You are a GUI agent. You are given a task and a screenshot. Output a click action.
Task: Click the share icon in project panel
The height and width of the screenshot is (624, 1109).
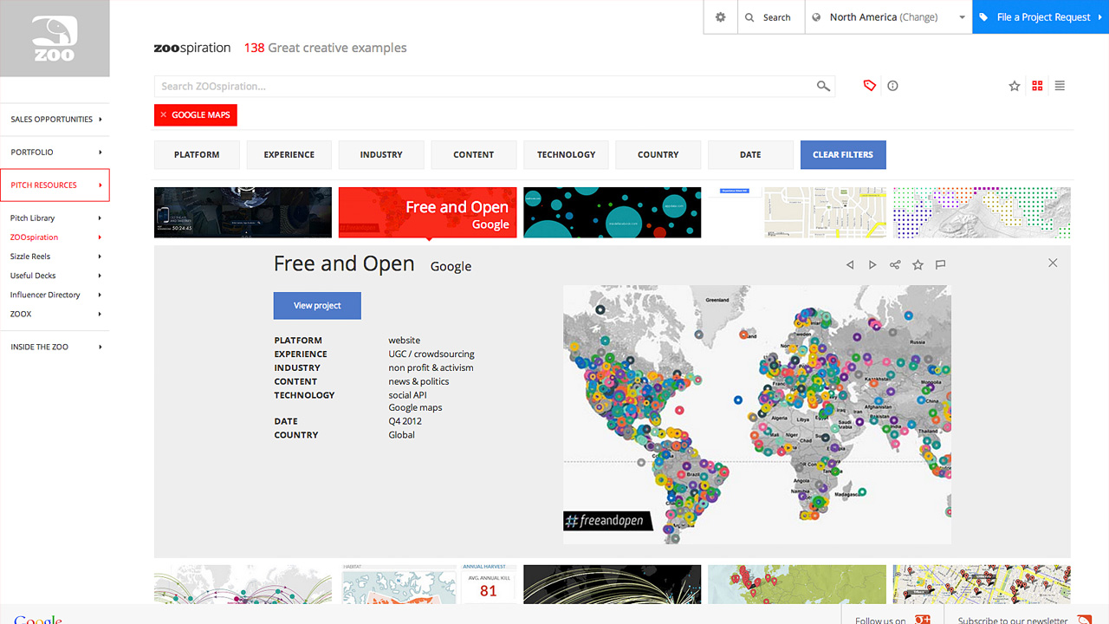[x=895, y=264]
